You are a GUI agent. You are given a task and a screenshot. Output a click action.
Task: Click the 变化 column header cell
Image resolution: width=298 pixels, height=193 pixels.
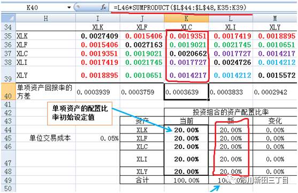click(275, 121)
